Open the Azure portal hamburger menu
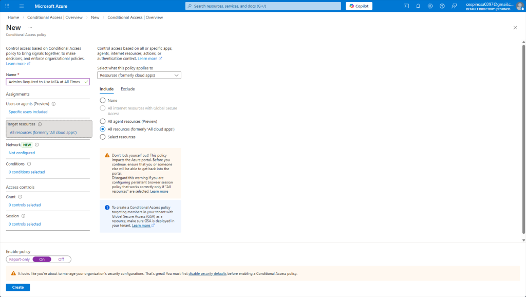This screenshot has width=526, height=297. 22,6
